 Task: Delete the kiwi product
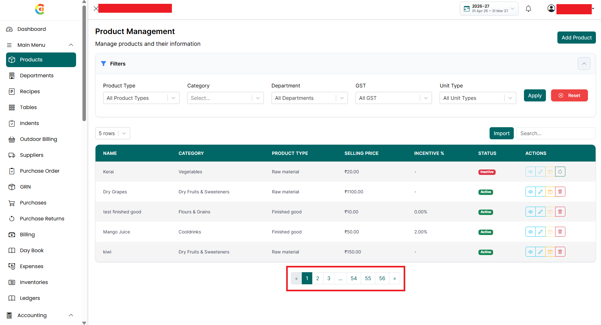(x=560, y=252)
